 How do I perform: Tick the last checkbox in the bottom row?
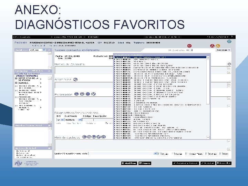click(x=221, y=154)
